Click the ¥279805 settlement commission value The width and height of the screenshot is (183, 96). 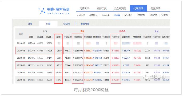coord(97,51)
